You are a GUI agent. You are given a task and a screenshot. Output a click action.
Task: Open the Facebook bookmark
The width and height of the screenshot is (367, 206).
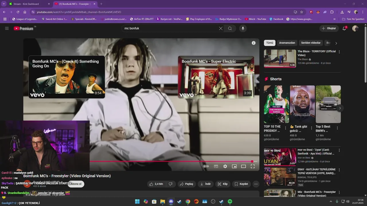pos(276,19)
